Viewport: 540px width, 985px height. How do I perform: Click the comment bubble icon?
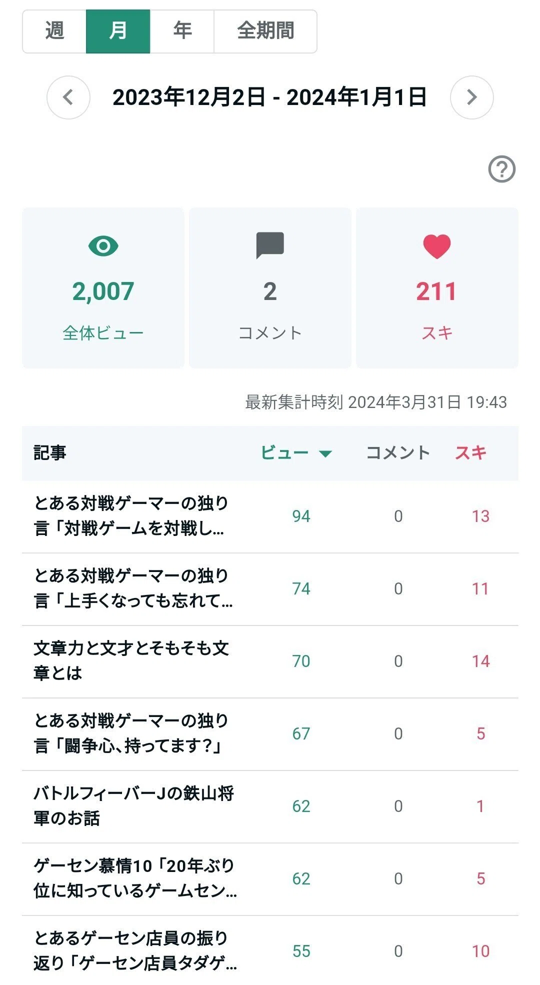pos(270,245)
